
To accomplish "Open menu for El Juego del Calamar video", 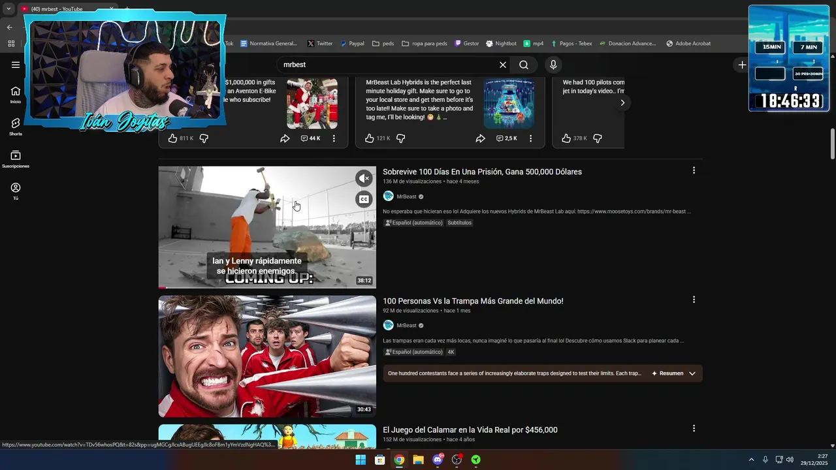I will coord(694,429).
